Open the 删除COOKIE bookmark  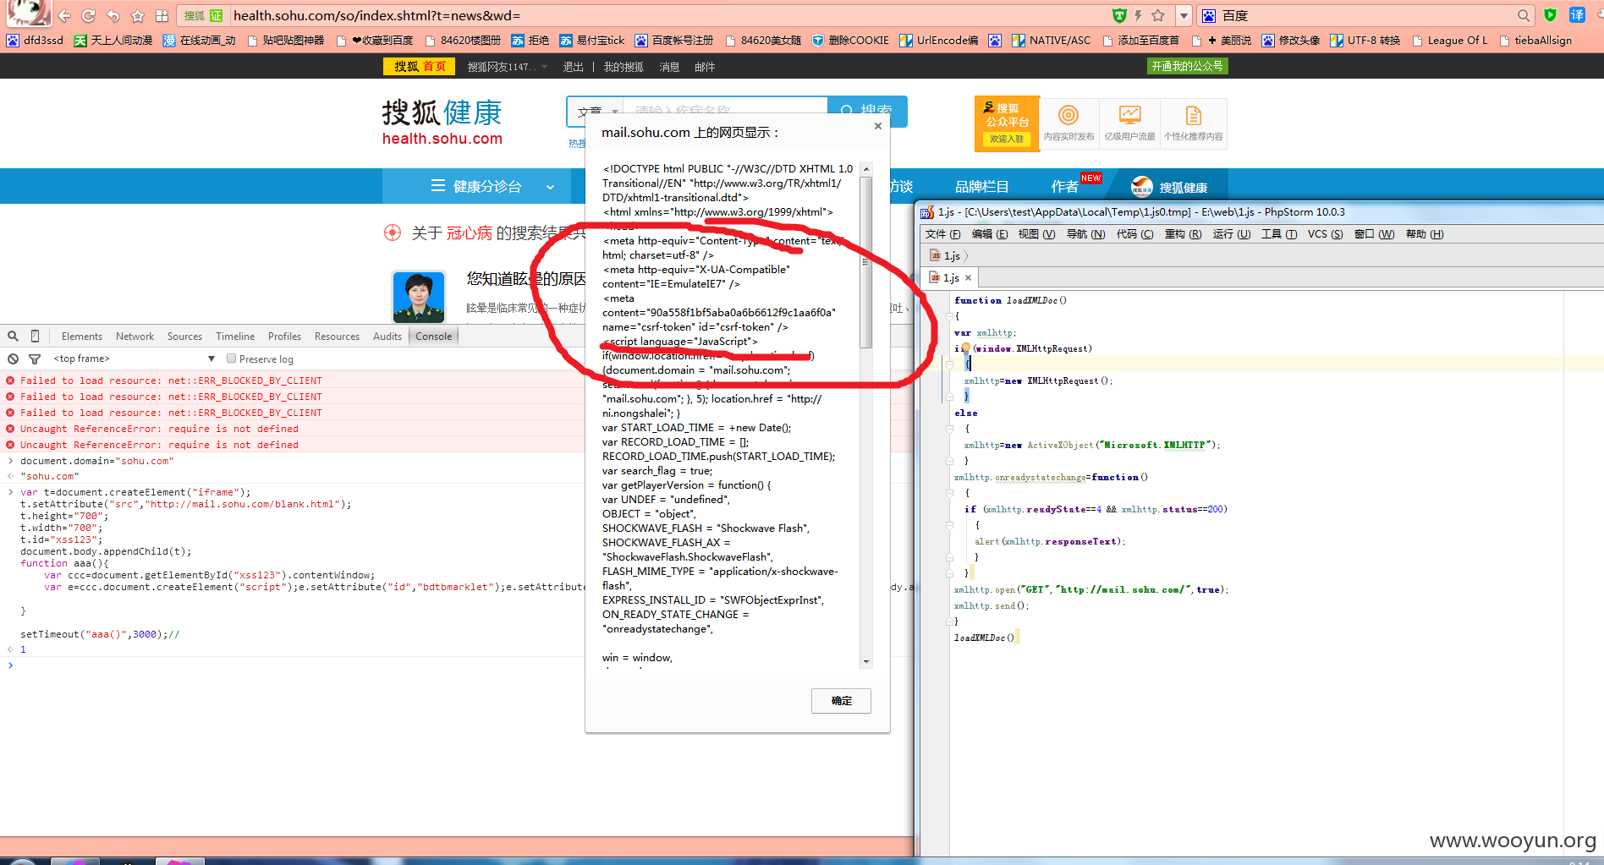coord(850,40)
